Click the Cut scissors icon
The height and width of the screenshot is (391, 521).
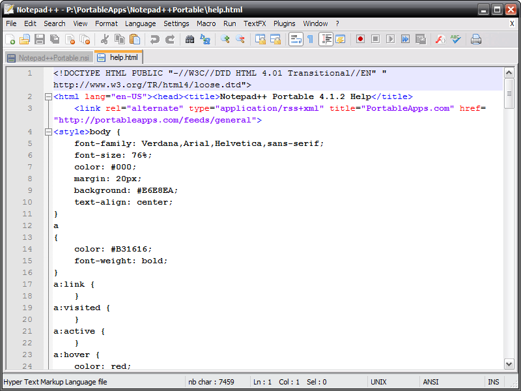(105, 39)
